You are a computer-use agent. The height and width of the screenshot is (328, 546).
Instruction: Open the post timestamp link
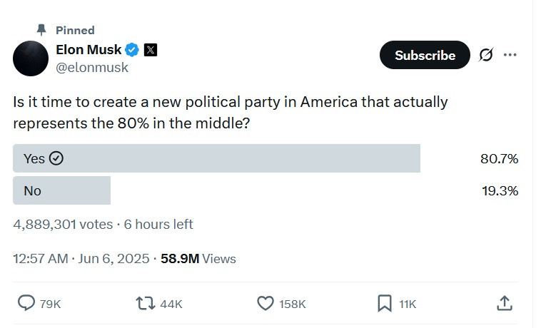pyautogui.click(x=81, y=258)
